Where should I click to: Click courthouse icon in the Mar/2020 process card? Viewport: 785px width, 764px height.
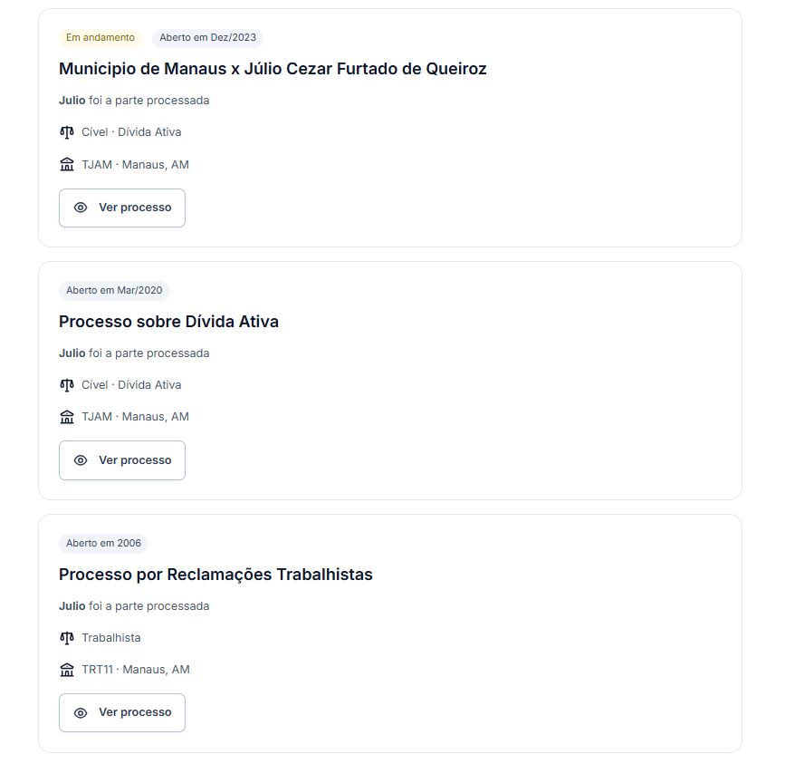coord(66,417)
